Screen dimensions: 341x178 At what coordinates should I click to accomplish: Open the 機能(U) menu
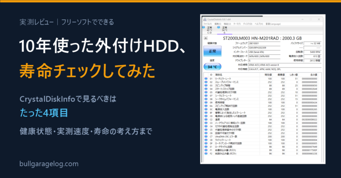[x=227, y=24]
